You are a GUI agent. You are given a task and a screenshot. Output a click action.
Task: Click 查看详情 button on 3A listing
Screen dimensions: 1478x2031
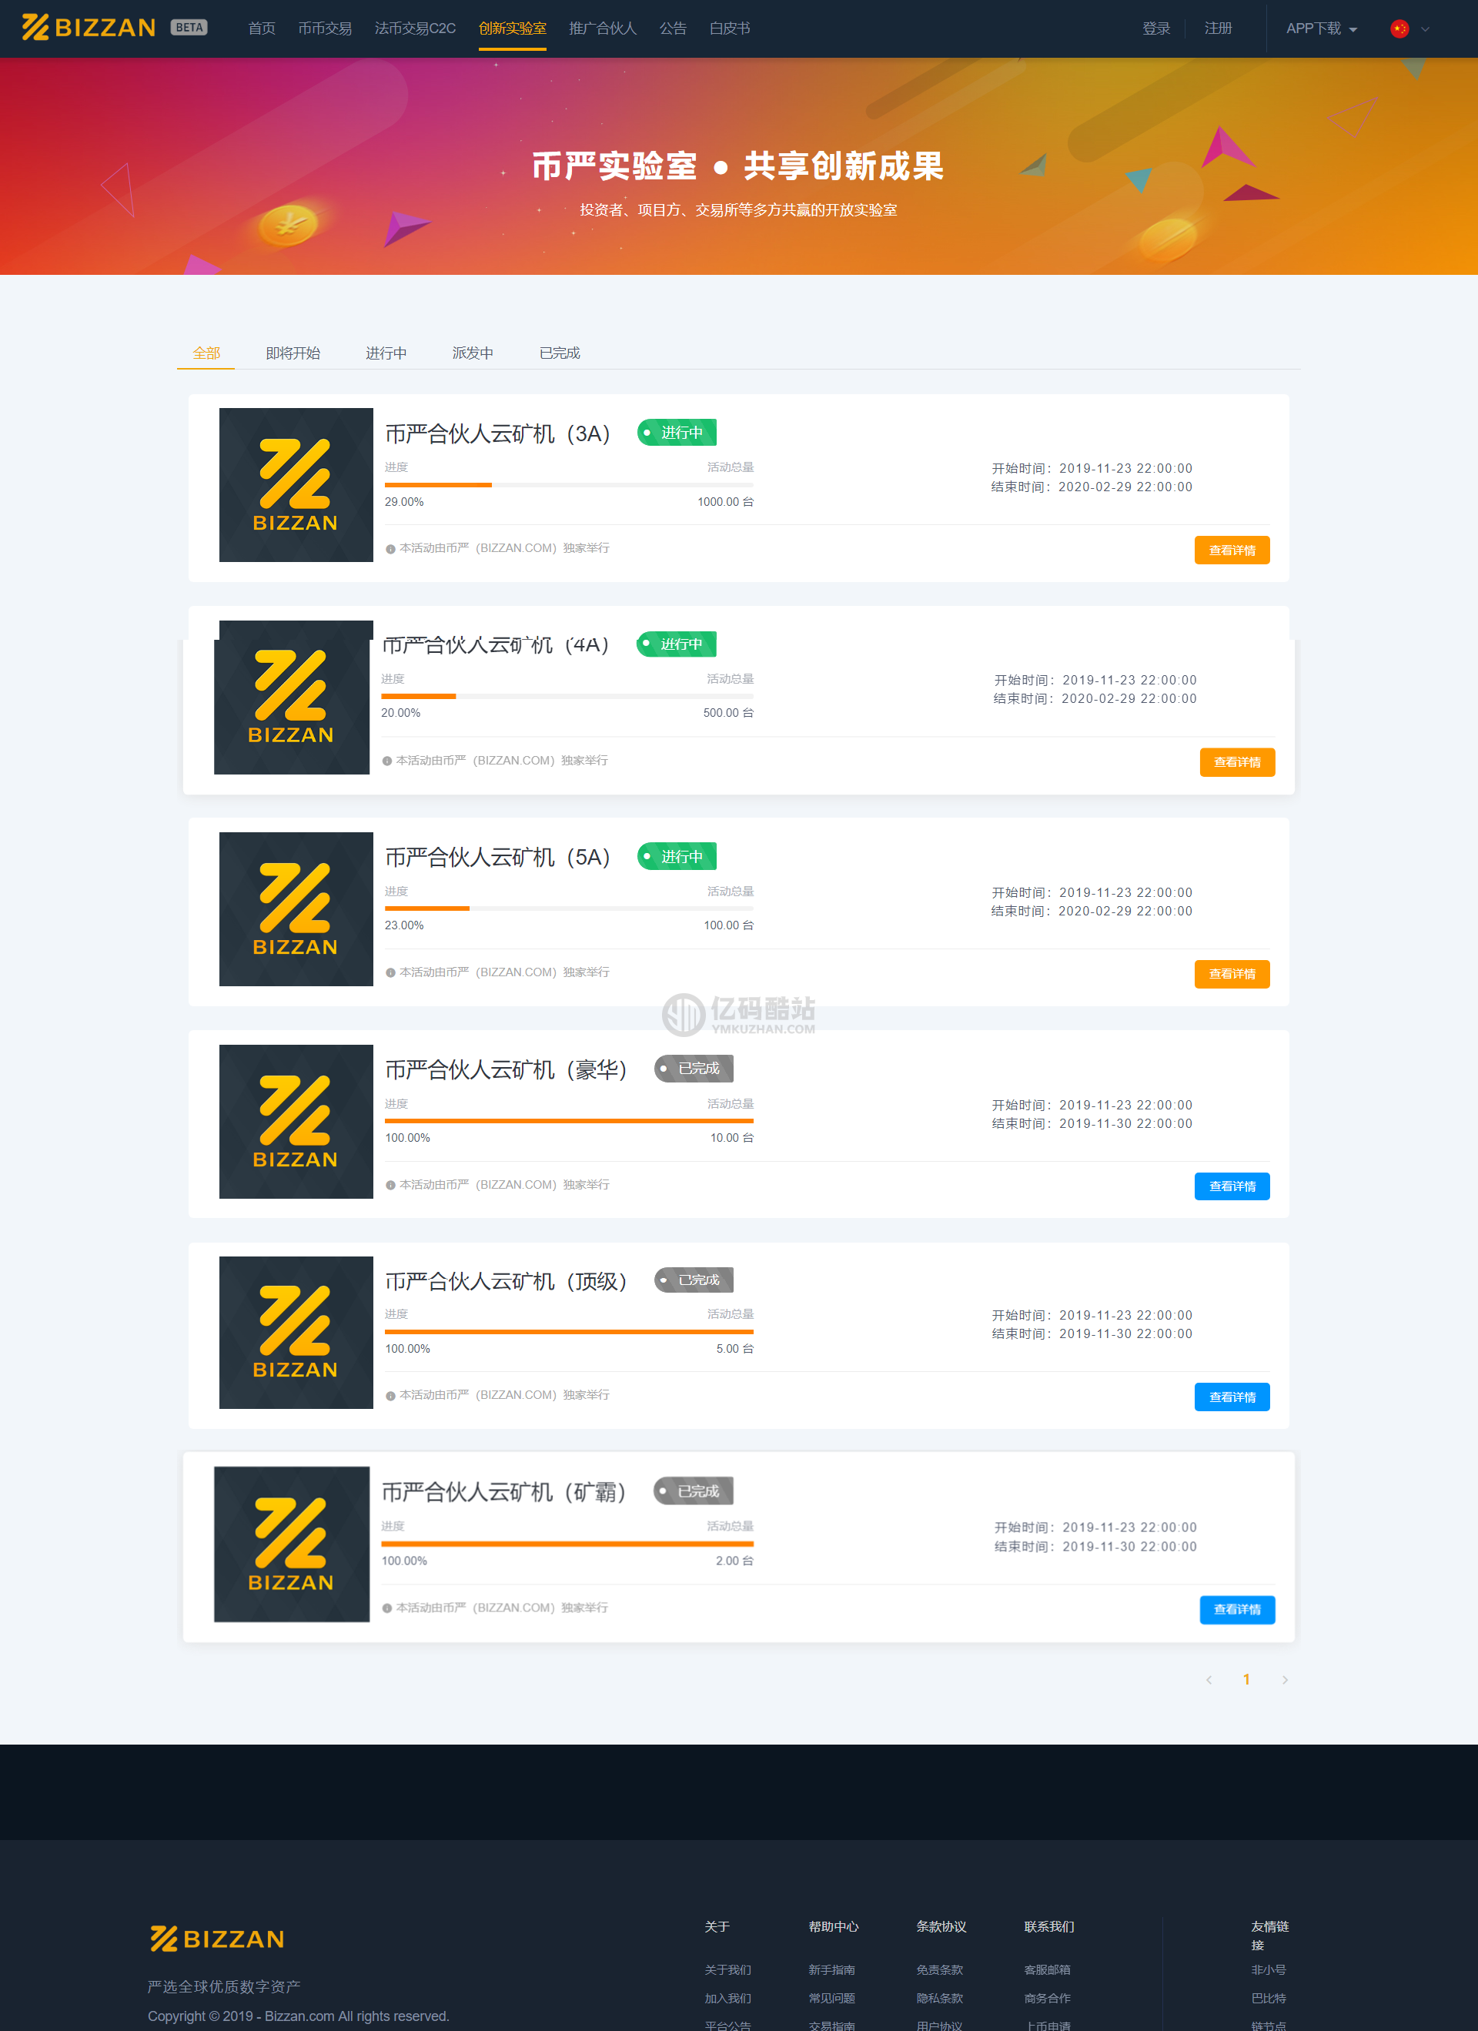click(x=1235, y=550)
